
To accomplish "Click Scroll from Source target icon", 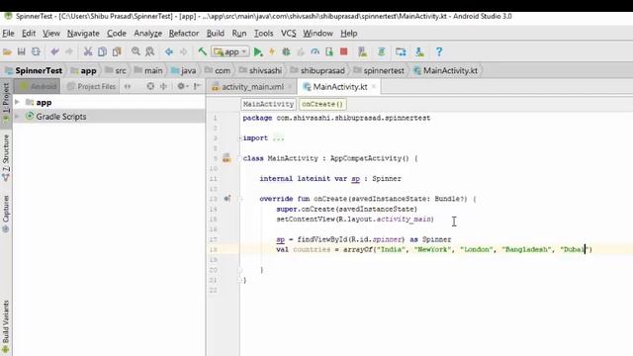I will click(150, 86).
